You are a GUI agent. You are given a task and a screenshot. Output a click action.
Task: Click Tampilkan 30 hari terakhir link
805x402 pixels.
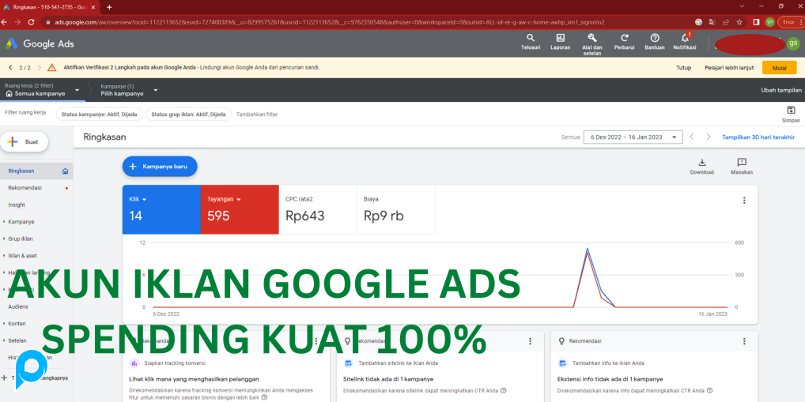tap(758, 137)
